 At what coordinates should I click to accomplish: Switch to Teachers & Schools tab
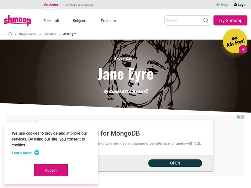78,5
